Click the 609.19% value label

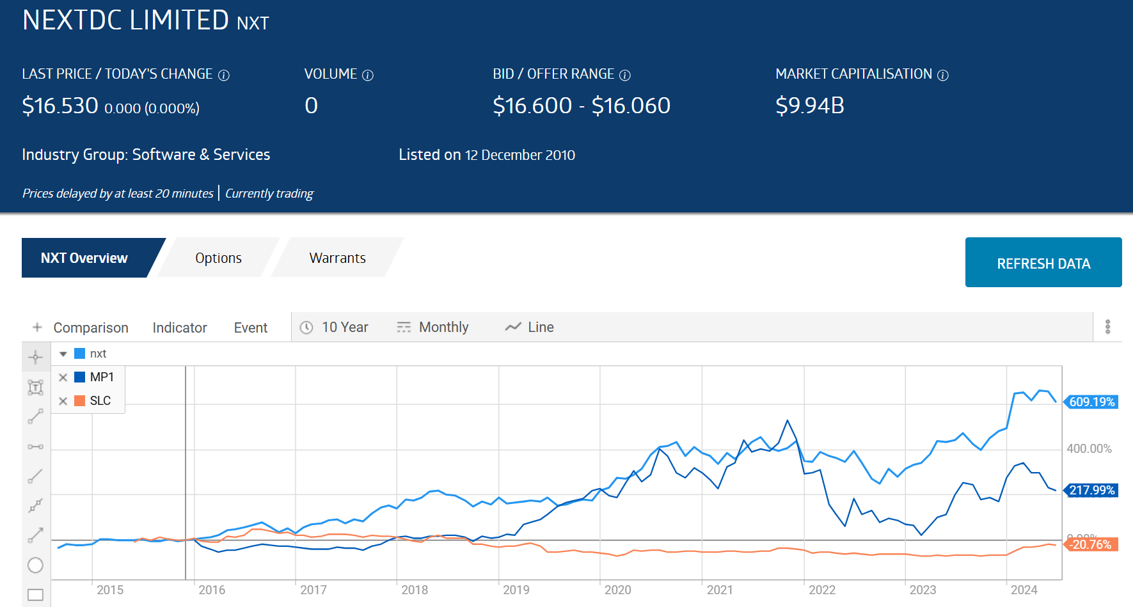[1091, 402]
